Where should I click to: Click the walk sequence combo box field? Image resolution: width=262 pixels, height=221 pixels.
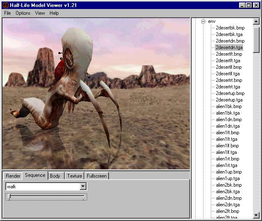pos(46,187)
